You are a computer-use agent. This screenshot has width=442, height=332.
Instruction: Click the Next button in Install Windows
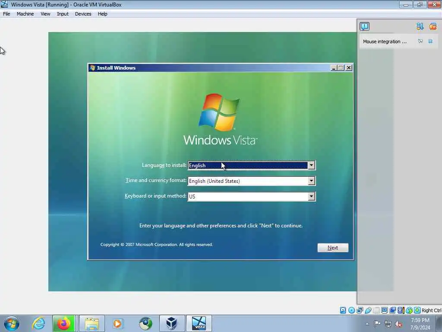pos(333,248)
